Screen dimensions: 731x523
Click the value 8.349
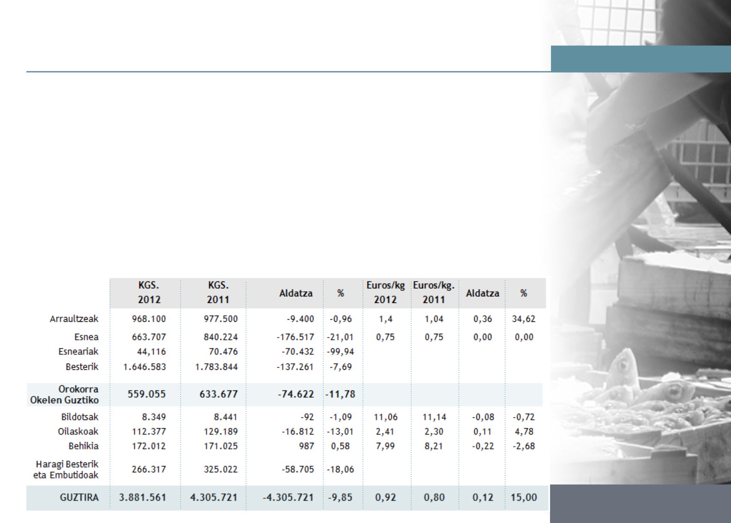[x=153, y=417]
